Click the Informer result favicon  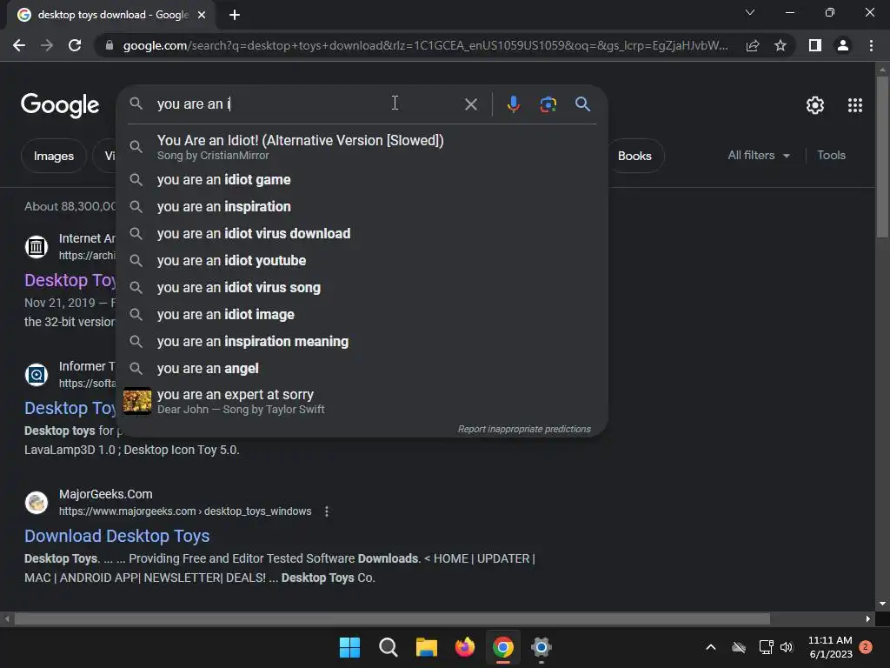[37, 375]
